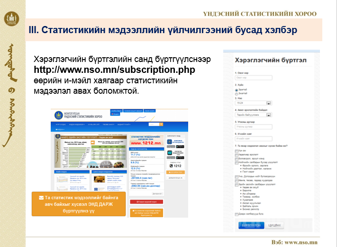Select the Эмэгтэй gender radio button

(237, 94)
